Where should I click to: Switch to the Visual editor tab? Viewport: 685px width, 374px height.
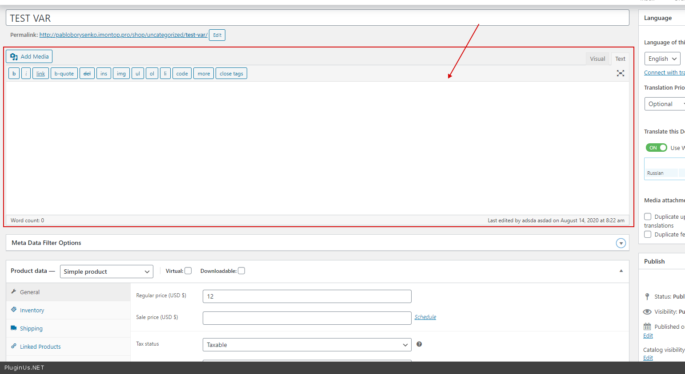tap(597, 59)
